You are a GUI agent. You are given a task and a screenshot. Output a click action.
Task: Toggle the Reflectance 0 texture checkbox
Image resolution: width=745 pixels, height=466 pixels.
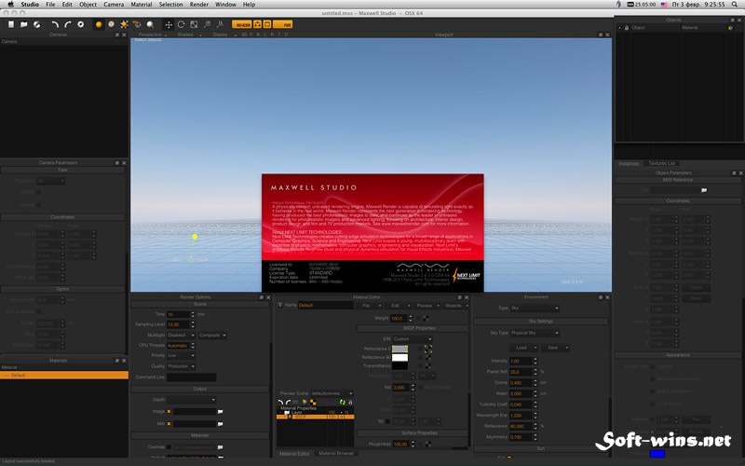(420, 349)
